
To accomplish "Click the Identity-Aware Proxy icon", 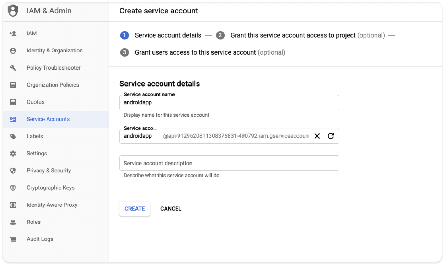I will click(13, 205).
